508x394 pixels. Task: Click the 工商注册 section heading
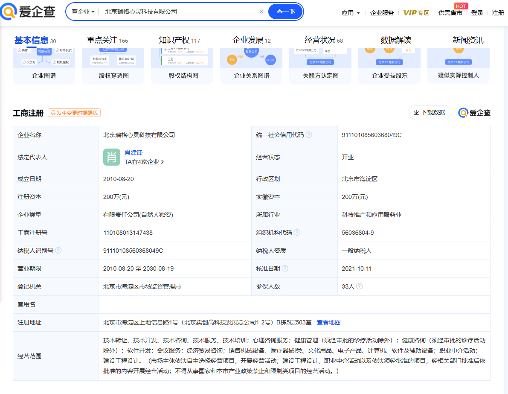28,113
